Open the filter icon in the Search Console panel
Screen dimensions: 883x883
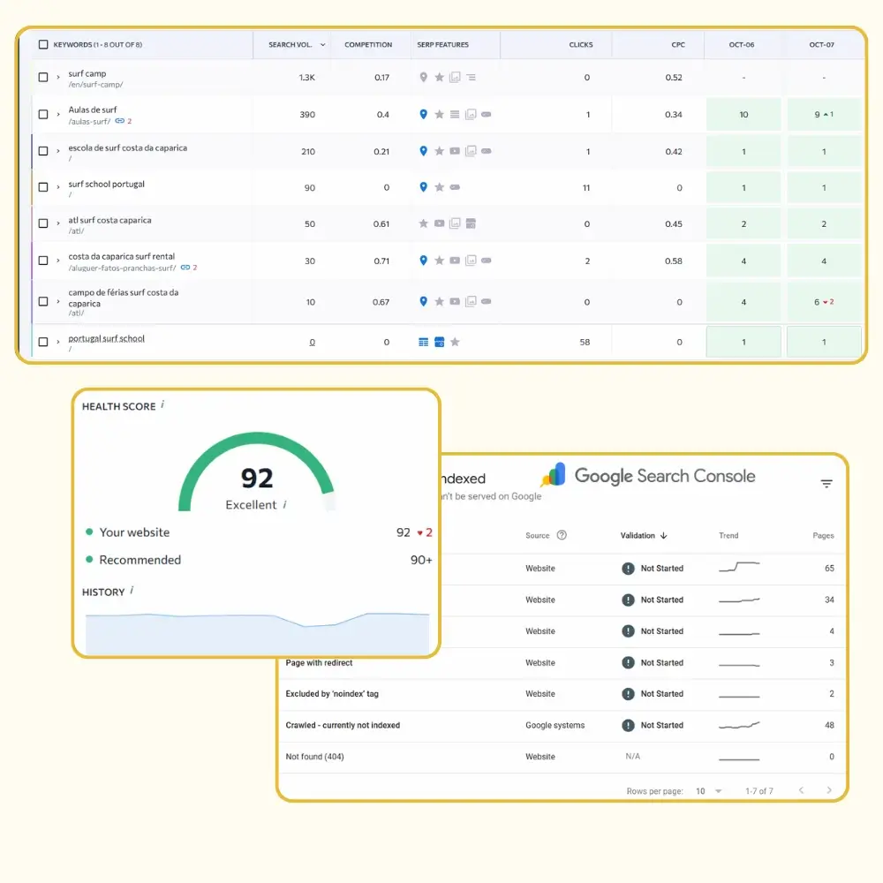[826, 483]
